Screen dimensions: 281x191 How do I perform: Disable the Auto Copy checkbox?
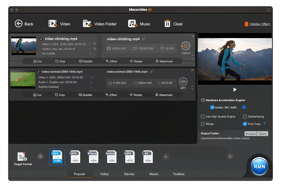[245, 124]
